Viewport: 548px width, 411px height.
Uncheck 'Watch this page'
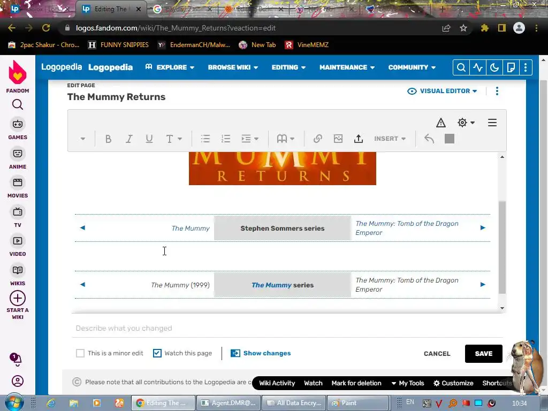157,353
